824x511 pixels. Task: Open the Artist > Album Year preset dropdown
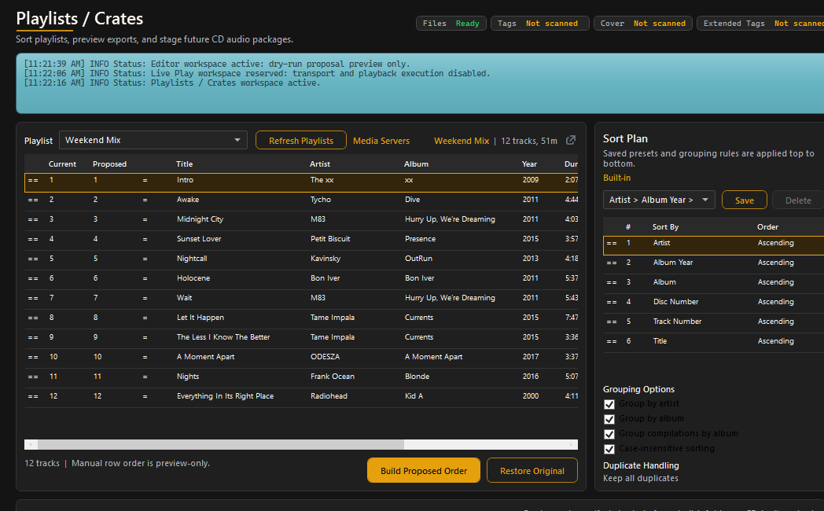pyautogui.click(x=659, y=200)
